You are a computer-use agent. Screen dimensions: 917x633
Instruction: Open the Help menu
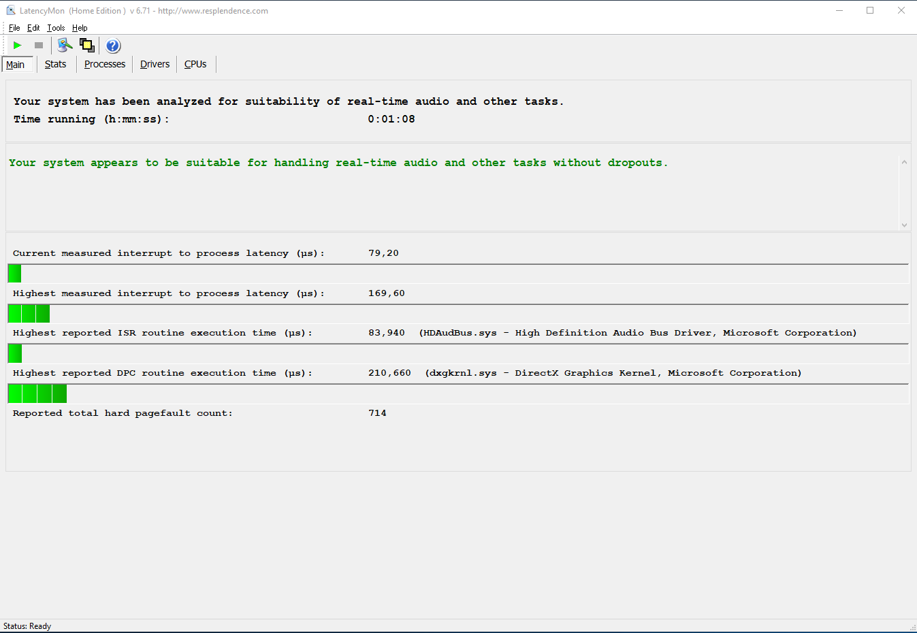[80, 28]
